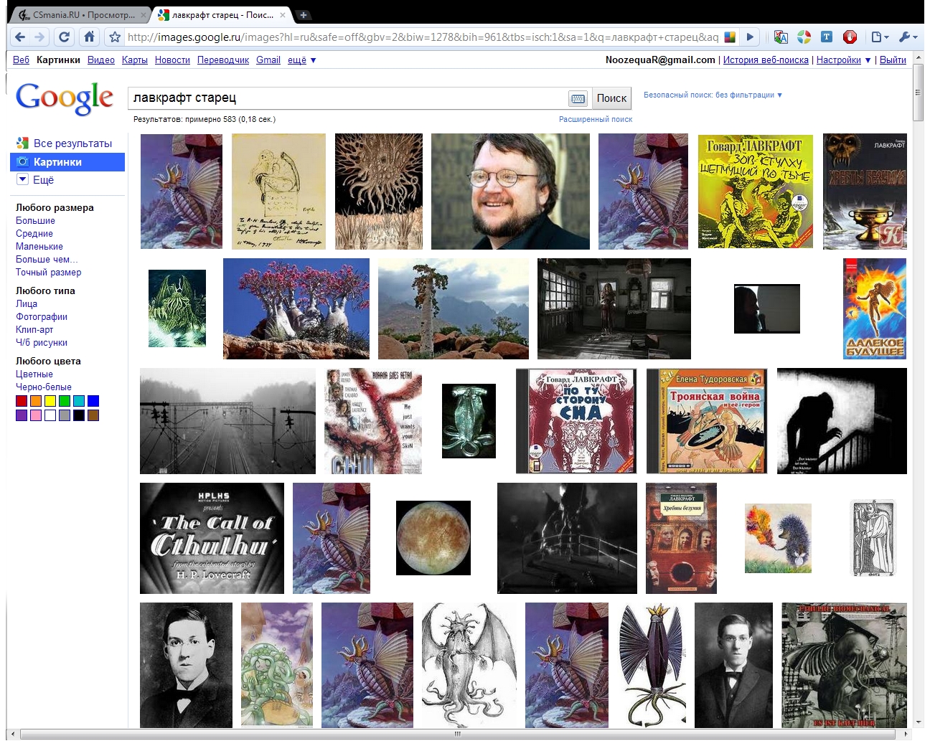This screenshot has width=930, height=746.
Task: Click the horizontal scrollbar at the bottom
Action: point(459,735)
